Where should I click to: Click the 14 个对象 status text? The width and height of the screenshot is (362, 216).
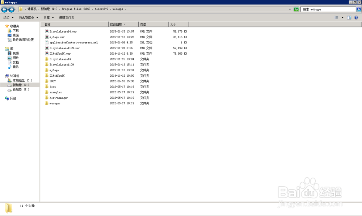pyautogui.click(x=27, y=206)
